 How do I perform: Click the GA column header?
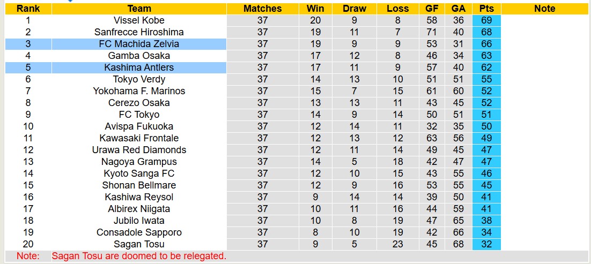coord(458,9)
